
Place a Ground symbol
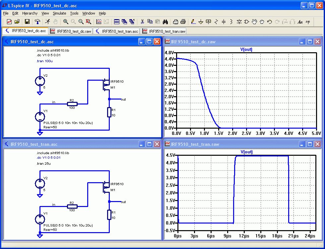[201, 22]
